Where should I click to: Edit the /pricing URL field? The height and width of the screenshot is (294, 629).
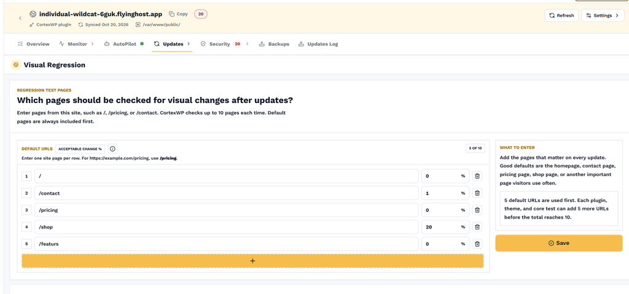[227, 210]
